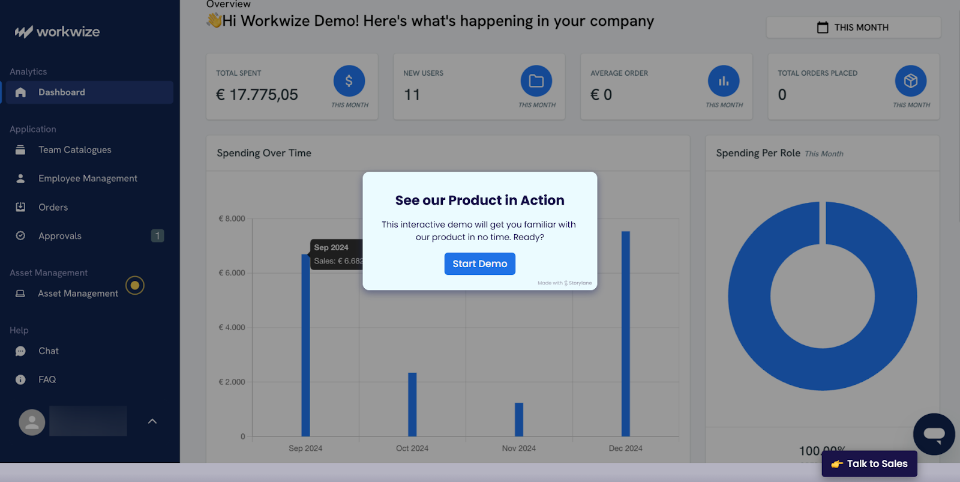Click the folder icon on New Users card

pyautogui.click(x=536, y=81)
